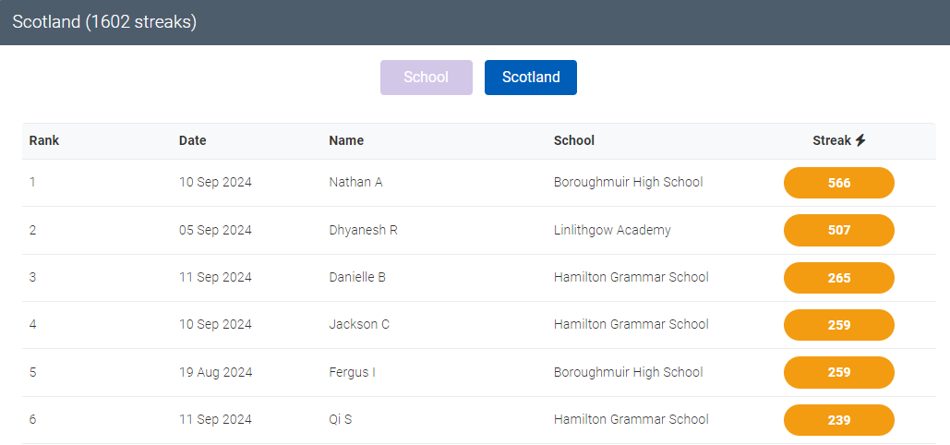This screenshot has width=950, height=445.
Task: Click rank number 6
Action: click(x=32, y=419)
